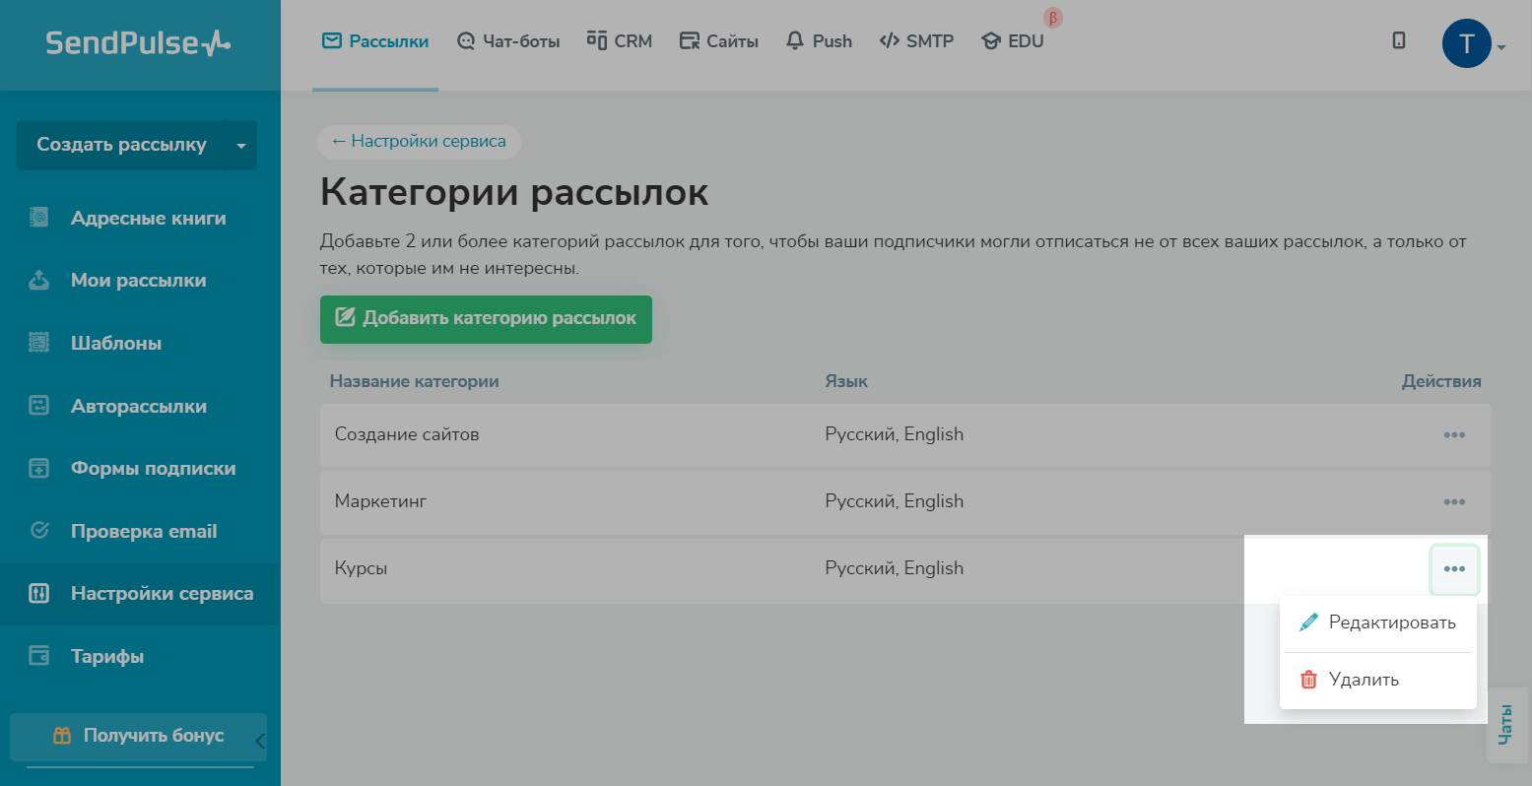
Task: Open Subscription forms (Формы подписки)
Action: click(x=153, y=469)
